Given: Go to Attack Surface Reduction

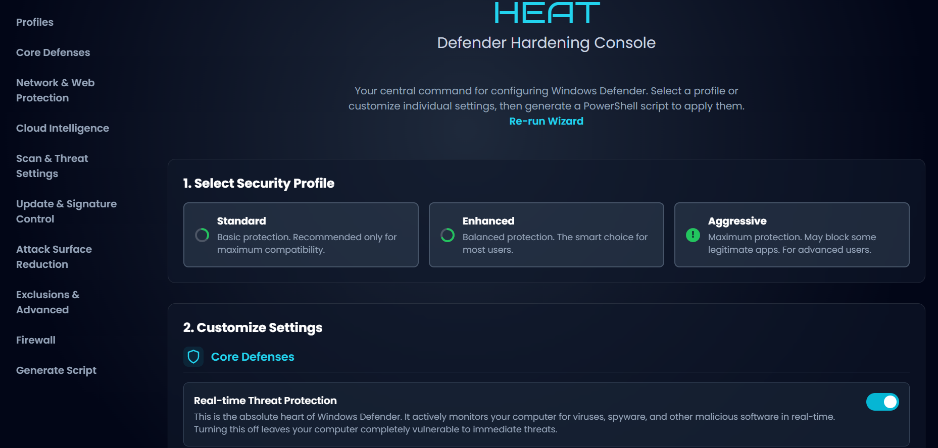Looking at the screenshot, I should click(x=54, y=257).
